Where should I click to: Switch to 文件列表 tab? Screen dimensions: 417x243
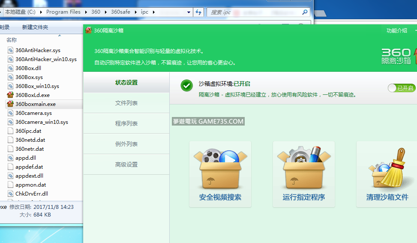pyautogui.click(x=126, y=103)
